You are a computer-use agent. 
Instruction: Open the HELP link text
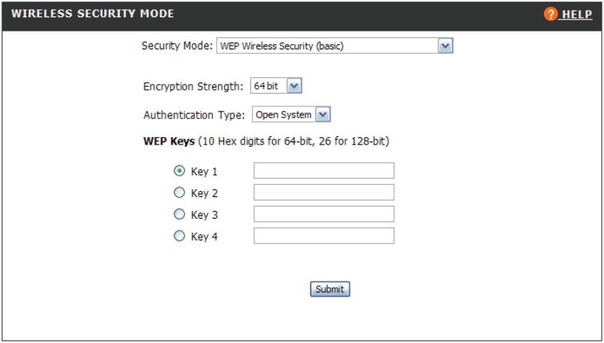[577, 14]
